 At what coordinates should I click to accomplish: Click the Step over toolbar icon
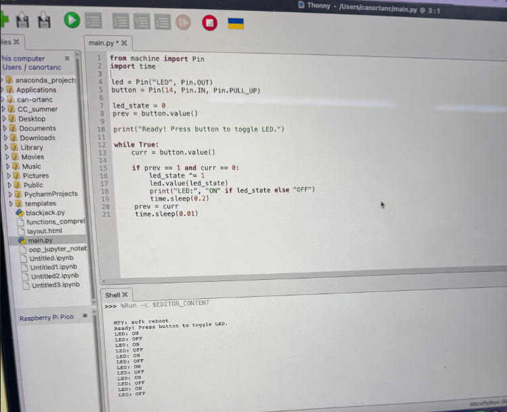click(121, 21)
